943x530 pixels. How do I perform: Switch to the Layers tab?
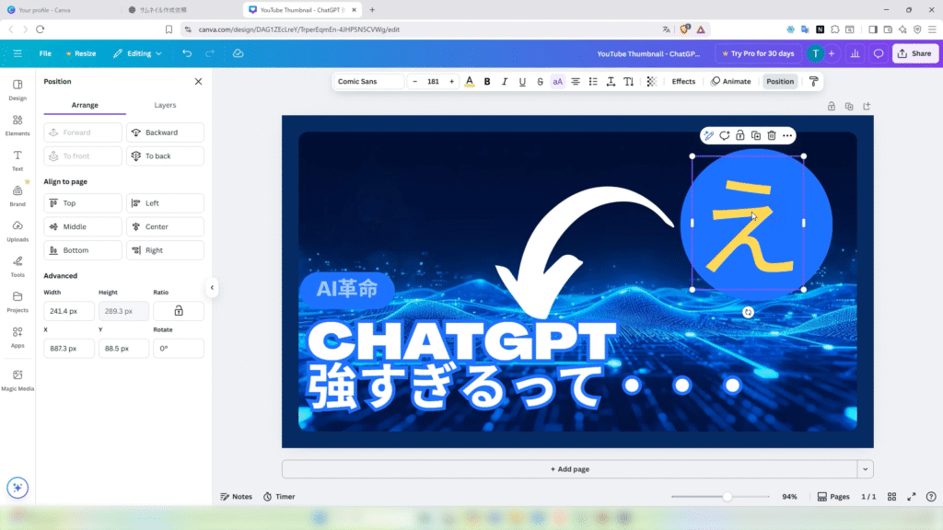[x=165, y=105]
